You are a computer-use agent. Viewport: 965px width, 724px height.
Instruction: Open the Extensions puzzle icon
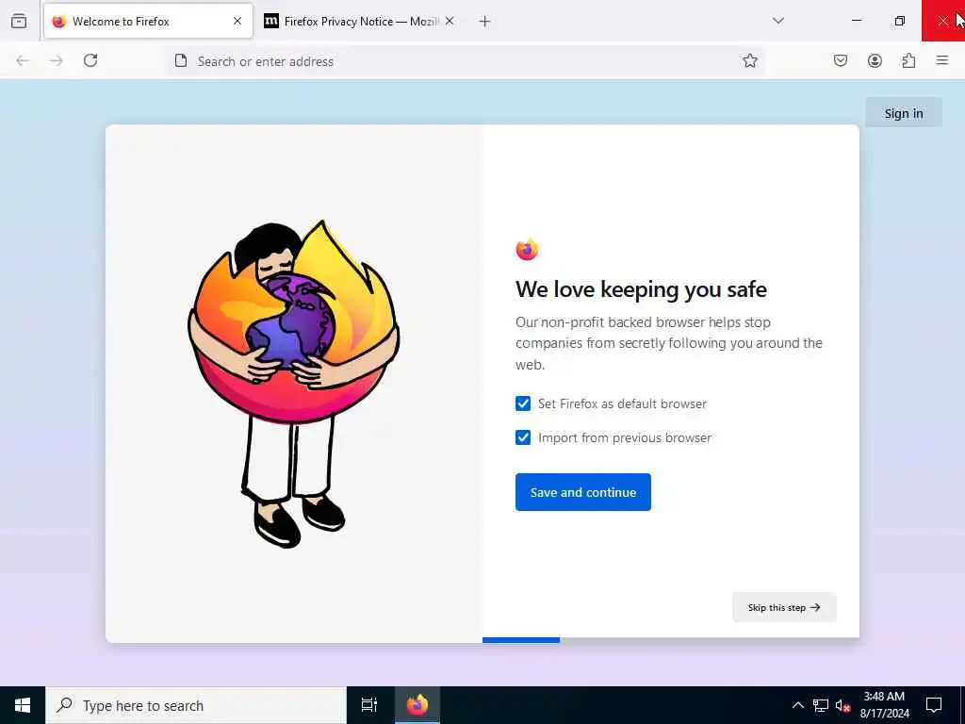click(908, 60)
